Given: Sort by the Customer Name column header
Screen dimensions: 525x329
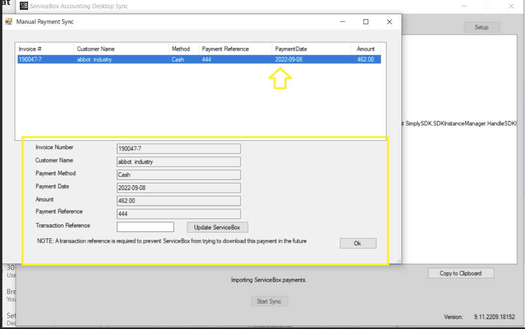Looking at the screenshot, I should pos(121,49).
